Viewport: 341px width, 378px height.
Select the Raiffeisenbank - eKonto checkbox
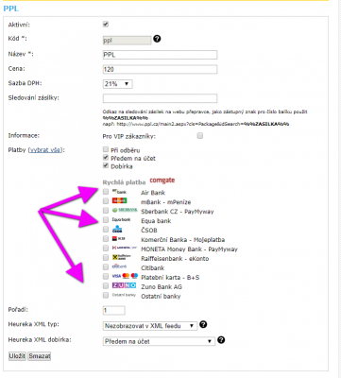106,257
